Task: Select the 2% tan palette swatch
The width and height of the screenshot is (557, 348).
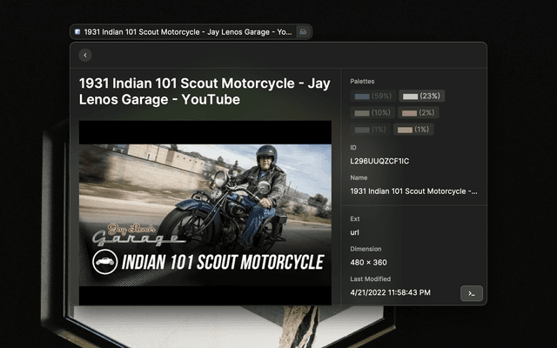Action: pyautogui.click(x=421, y=112)
